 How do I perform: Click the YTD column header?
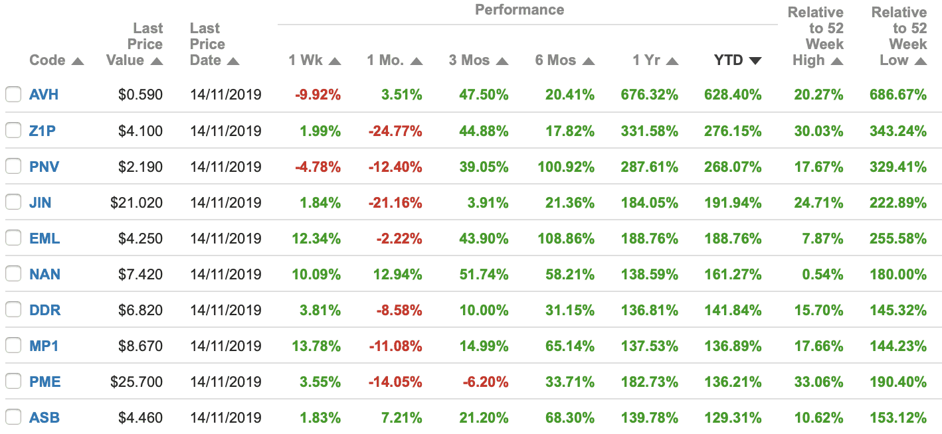tap(728, 60)
